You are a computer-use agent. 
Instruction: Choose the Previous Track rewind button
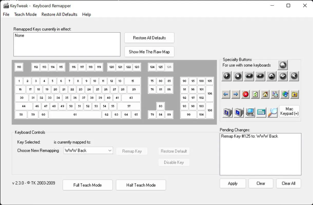(249, 76)
